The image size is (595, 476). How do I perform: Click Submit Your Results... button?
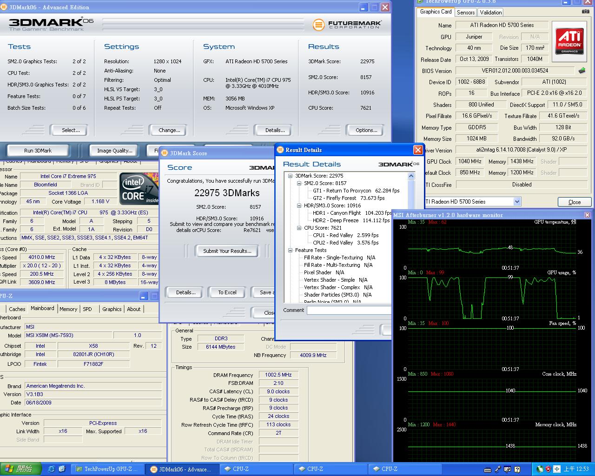[227, 251]
